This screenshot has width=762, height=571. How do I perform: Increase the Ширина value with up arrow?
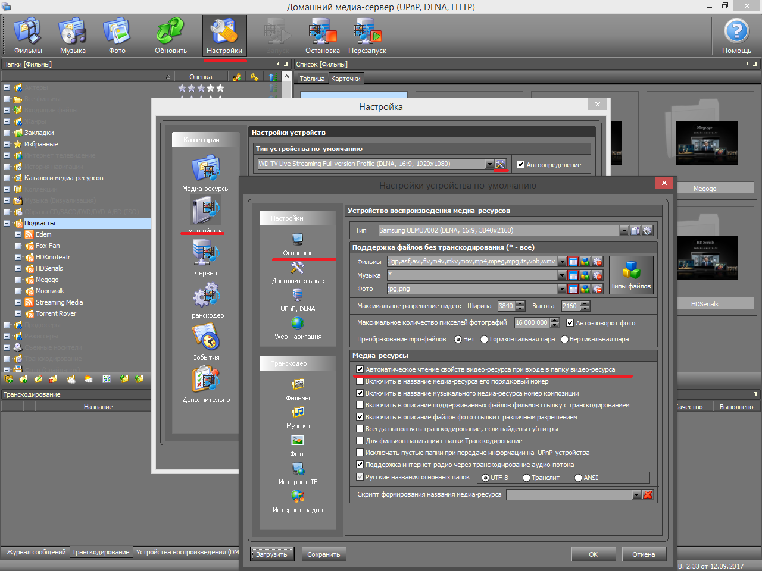tap(520, 303)
